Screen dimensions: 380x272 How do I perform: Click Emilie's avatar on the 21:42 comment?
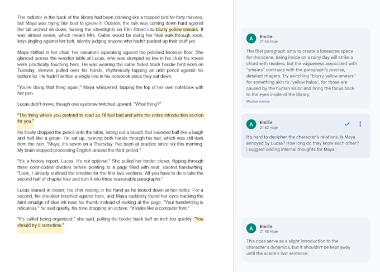point(251,124)
